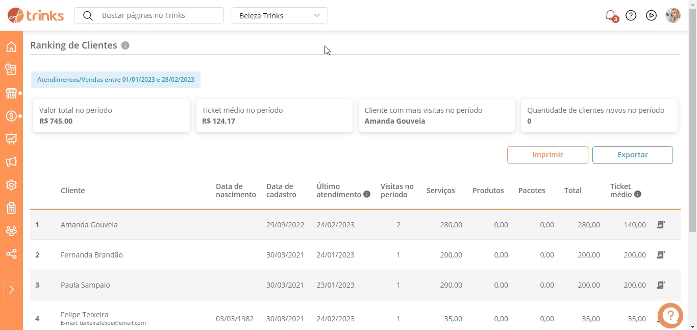
Task: Click the Valor total no período card
Action: (x=111, y=115)
